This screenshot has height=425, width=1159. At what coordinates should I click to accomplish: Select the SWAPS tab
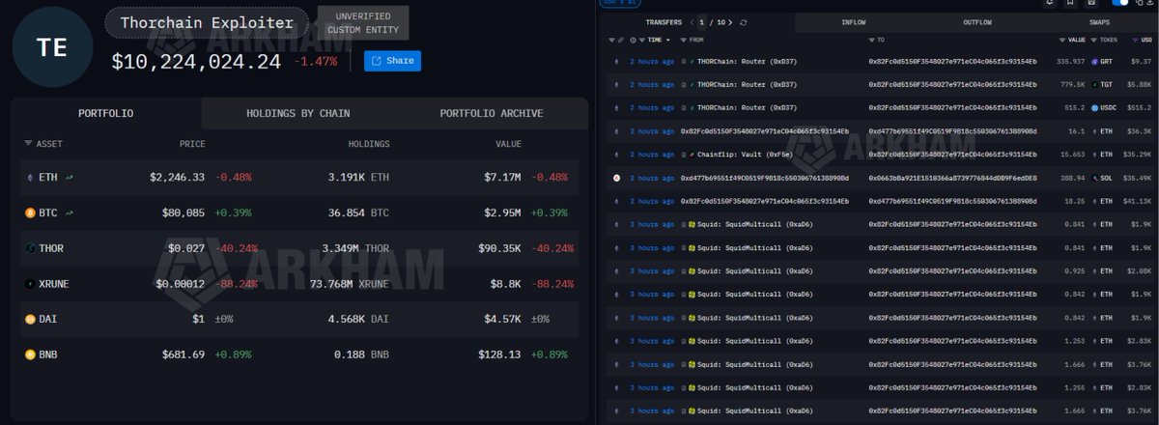click(x=1099, y=22)
